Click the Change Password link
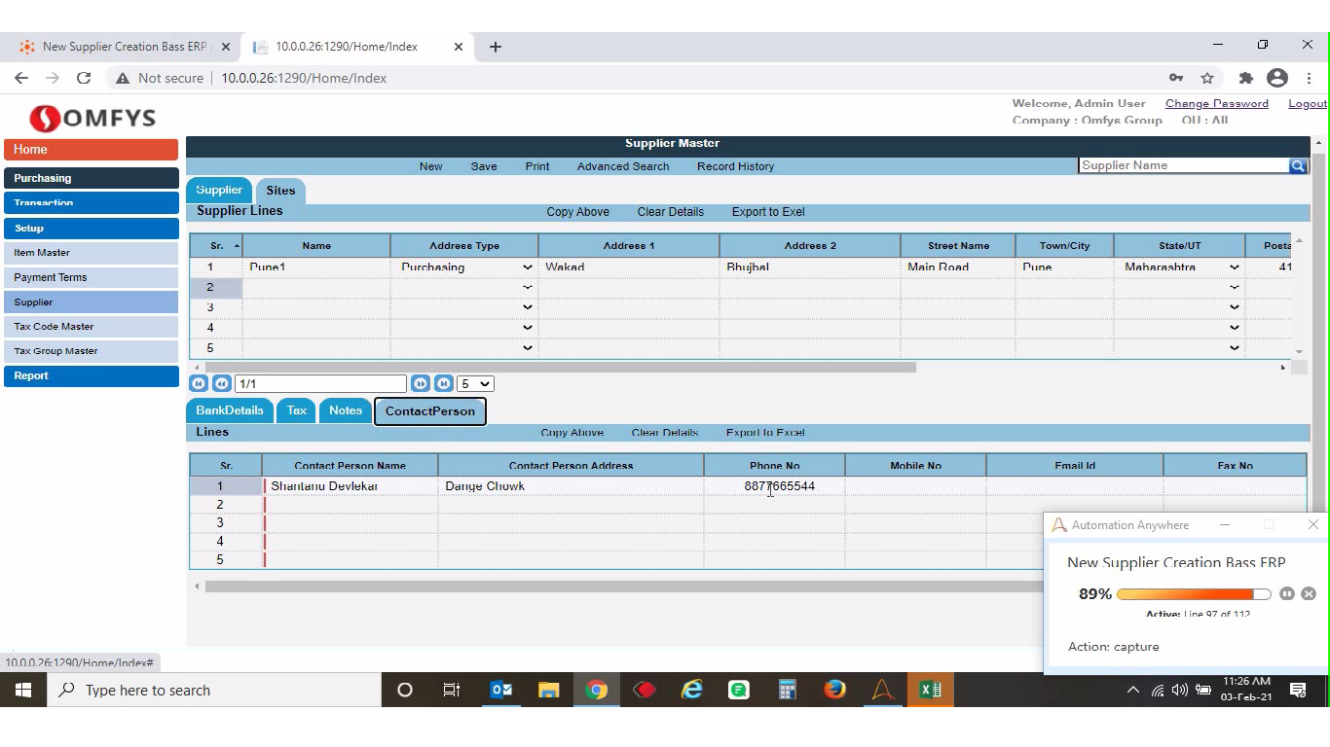This screenshot has width=1330, height=747. [1216, 103]
